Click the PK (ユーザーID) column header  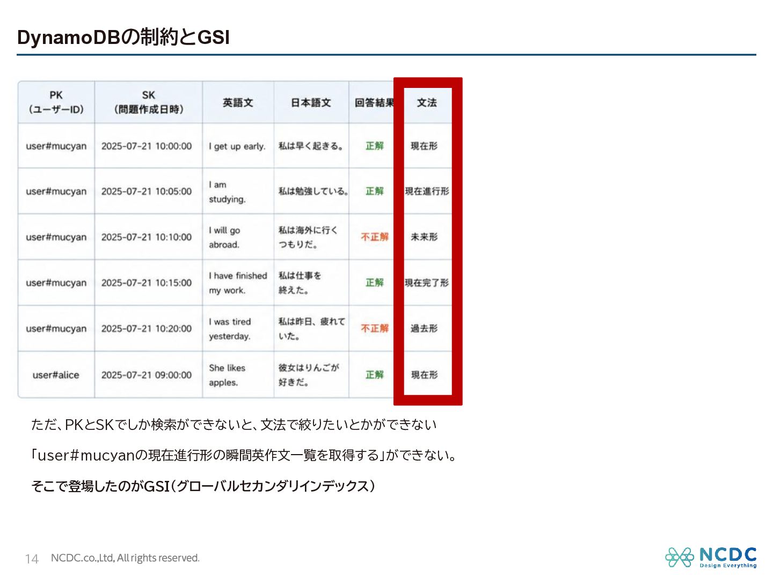coord(56,102)
